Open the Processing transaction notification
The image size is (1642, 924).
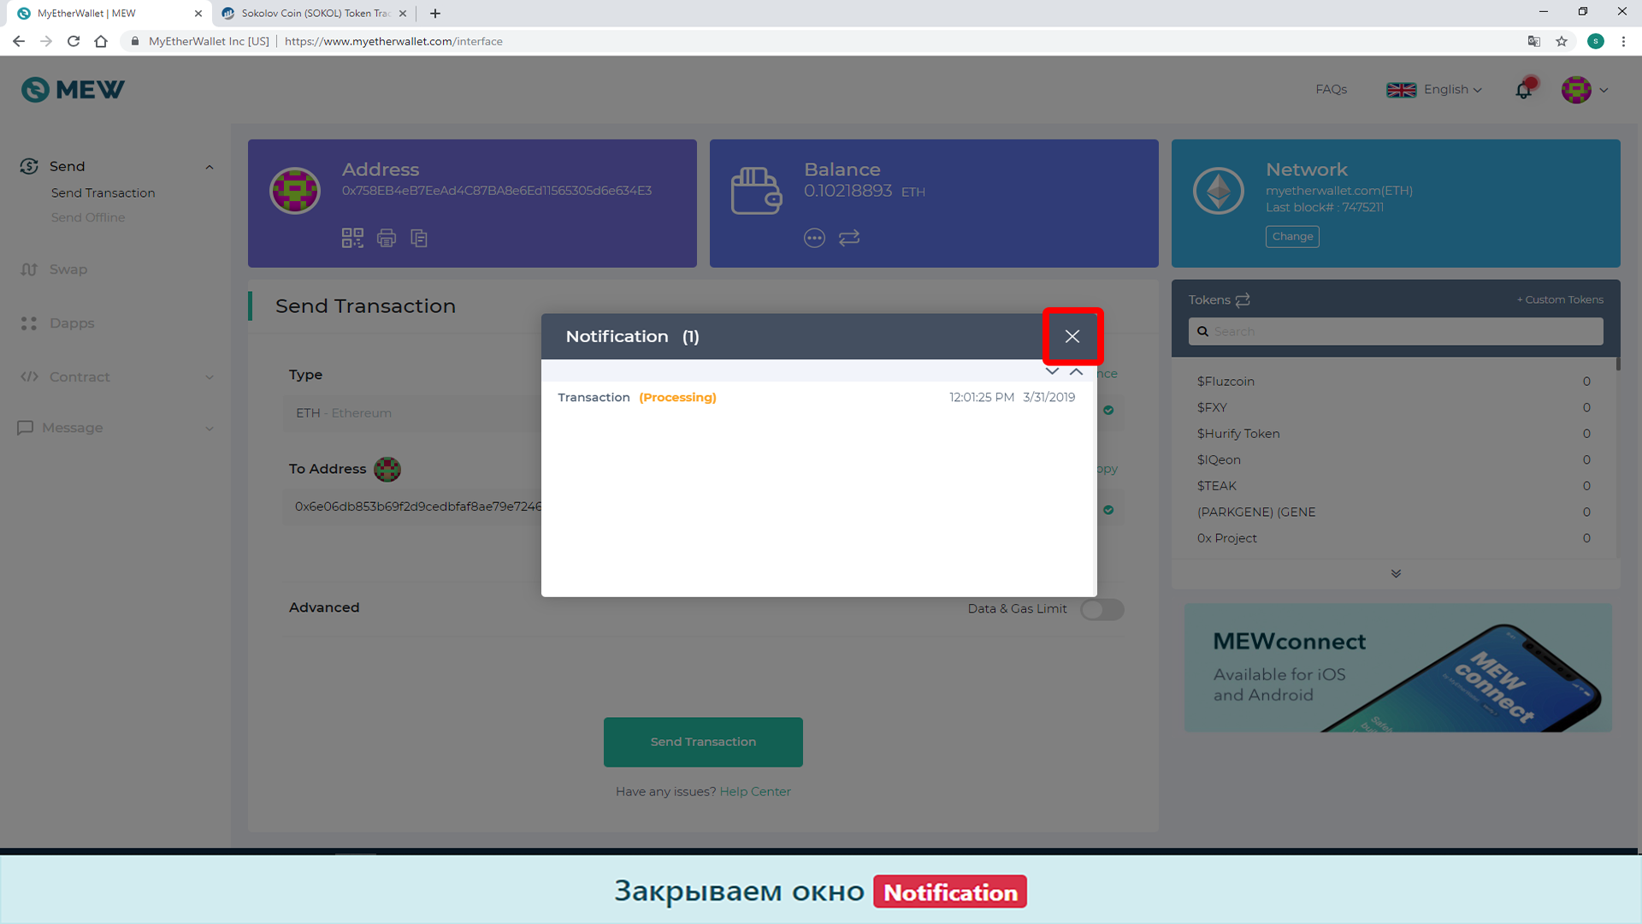817,397
